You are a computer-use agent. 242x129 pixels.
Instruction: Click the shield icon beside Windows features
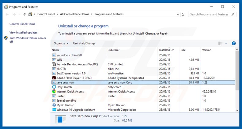pyautogui.click(x=6, y=38)
